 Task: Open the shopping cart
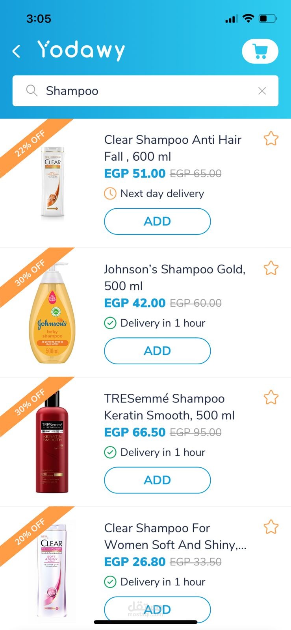pyautogui.click(x=260, y=51)
